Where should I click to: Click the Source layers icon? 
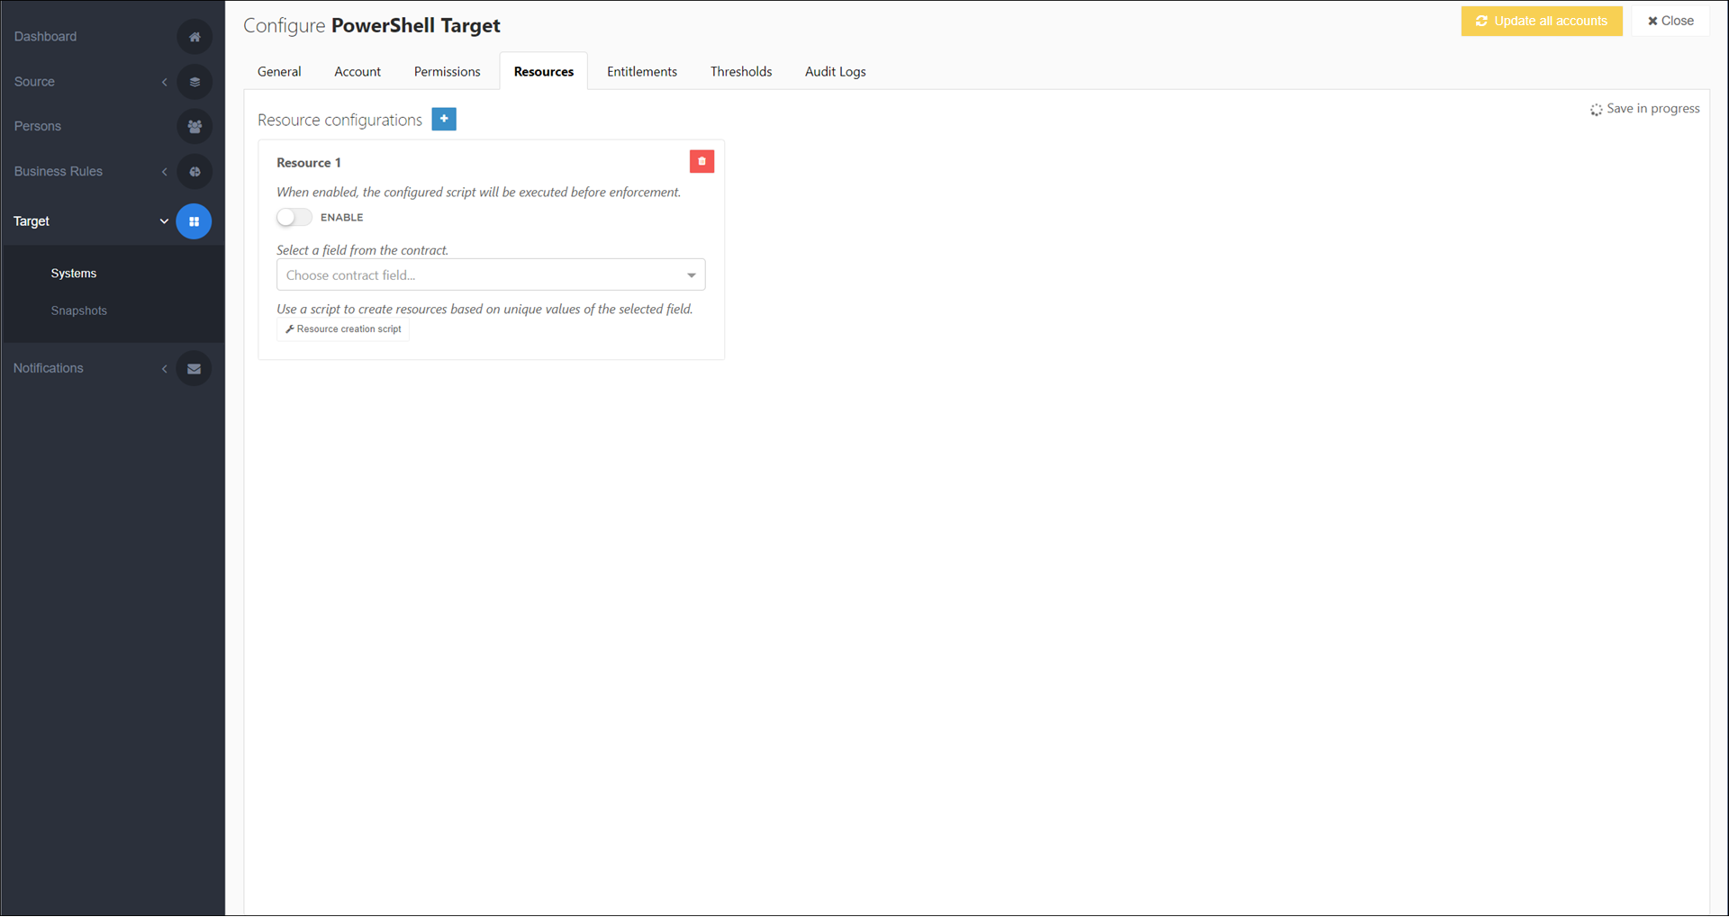point(195,82)
